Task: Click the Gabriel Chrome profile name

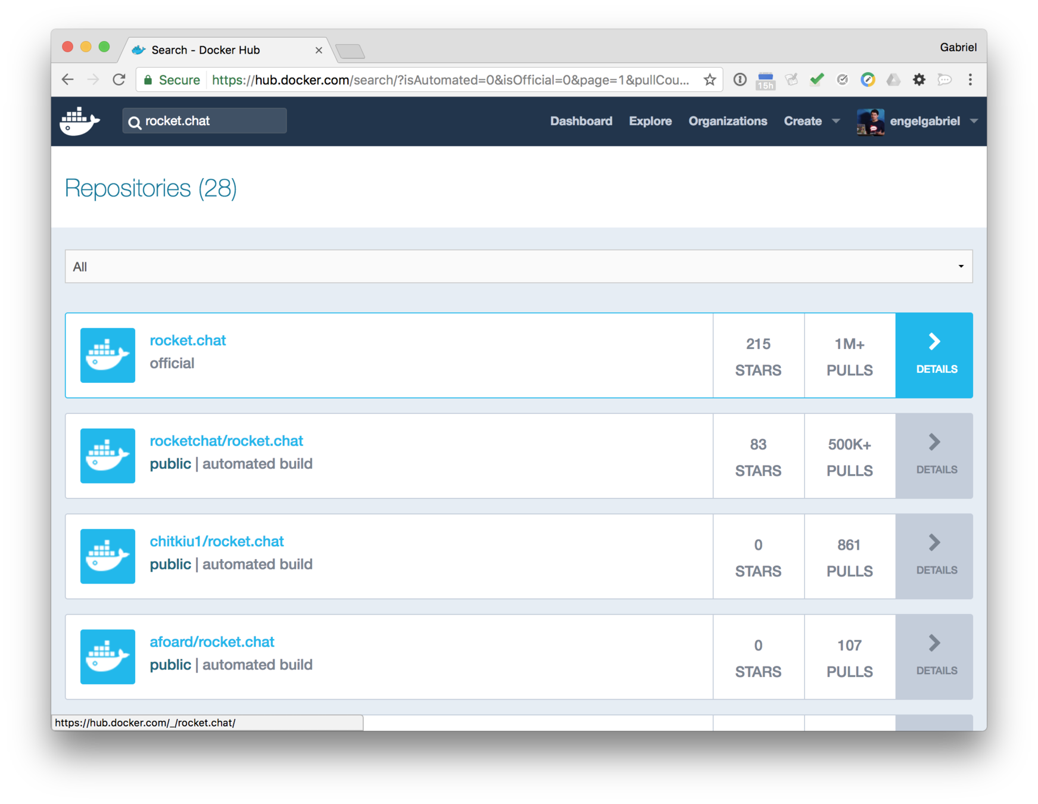Action: [958, 47]
